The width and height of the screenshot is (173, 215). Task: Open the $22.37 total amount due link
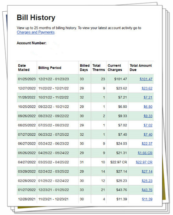click(147, 143)
